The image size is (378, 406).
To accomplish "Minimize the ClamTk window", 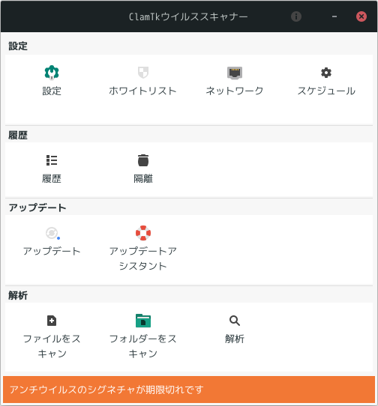I will tap(334, 16).
